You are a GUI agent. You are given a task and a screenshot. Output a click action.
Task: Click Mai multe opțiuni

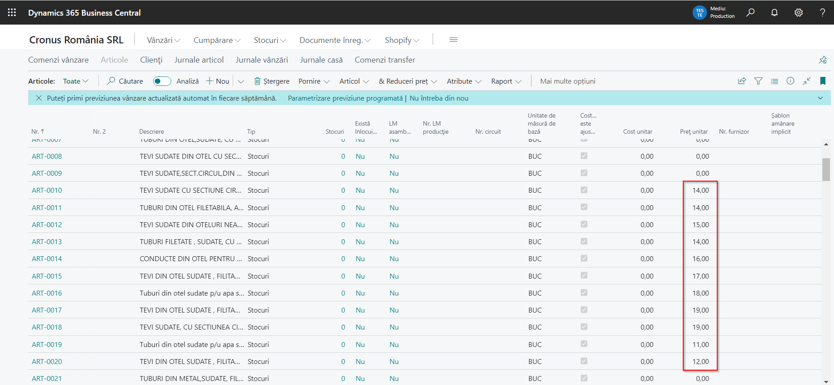[x=568, y=81]
